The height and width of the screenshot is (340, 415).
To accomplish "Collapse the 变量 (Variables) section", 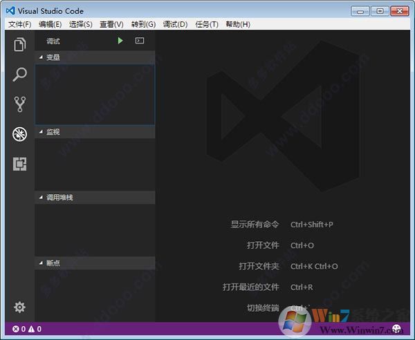I will click(95, 57).
